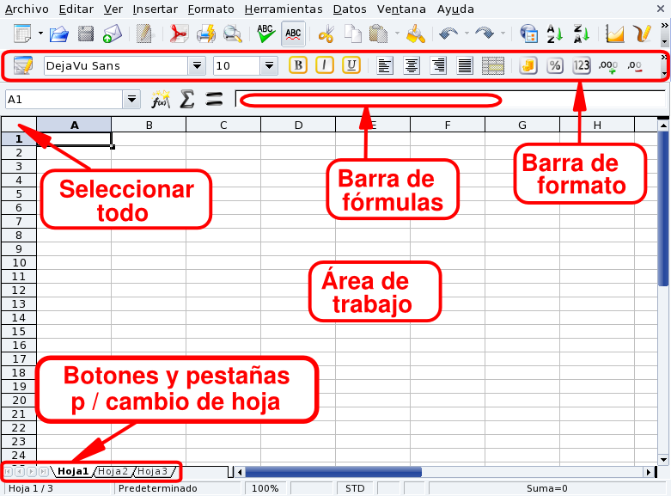Open Page Preview magnifier icon
Viewport: 671px width, 496px height.
pyautogui.click(x=232, y=34)
